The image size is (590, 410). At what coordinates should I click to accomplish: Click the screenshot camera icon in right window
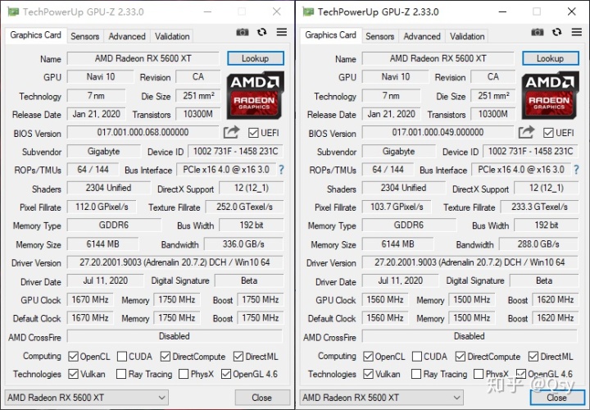point(538,32)
